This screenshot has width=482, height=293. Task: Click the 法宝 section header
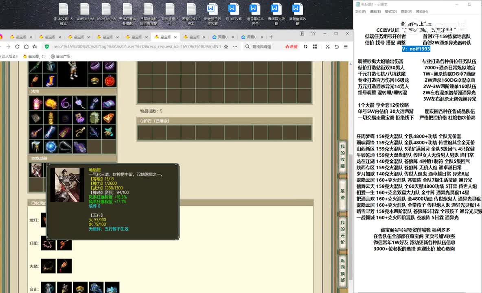tap(72, 92)
